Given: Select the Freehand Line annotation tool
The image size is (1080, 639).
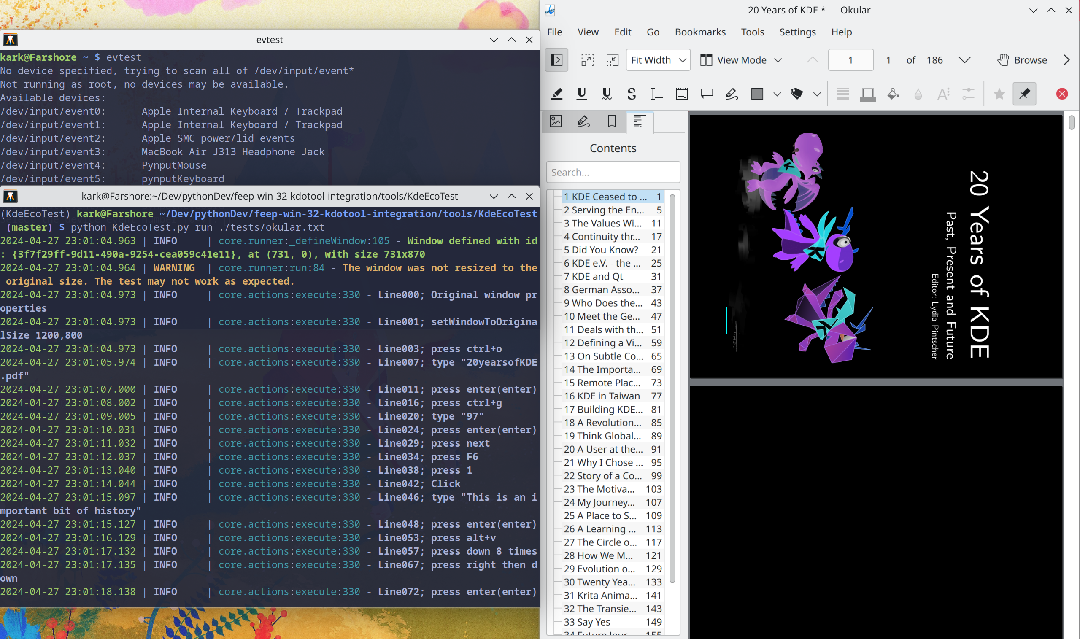Looking at the screenshot, I should (732, 94).
